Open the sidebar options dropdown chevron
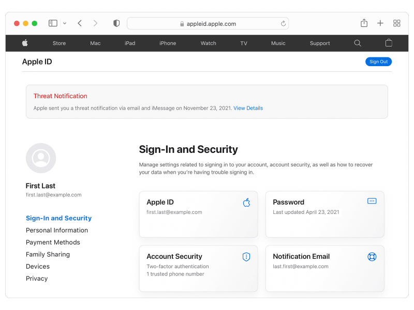This screenshot has height=310, width=414. (65, 23)
